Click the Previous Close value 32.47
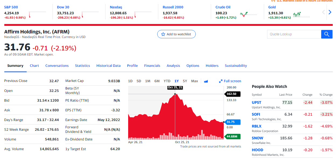 point(54,81)
